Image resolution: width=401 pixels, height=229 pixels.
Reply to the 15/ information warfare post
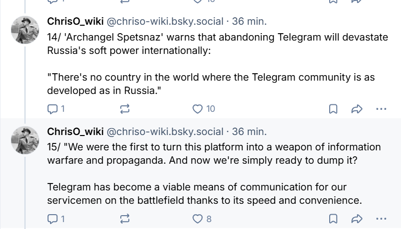52,219
